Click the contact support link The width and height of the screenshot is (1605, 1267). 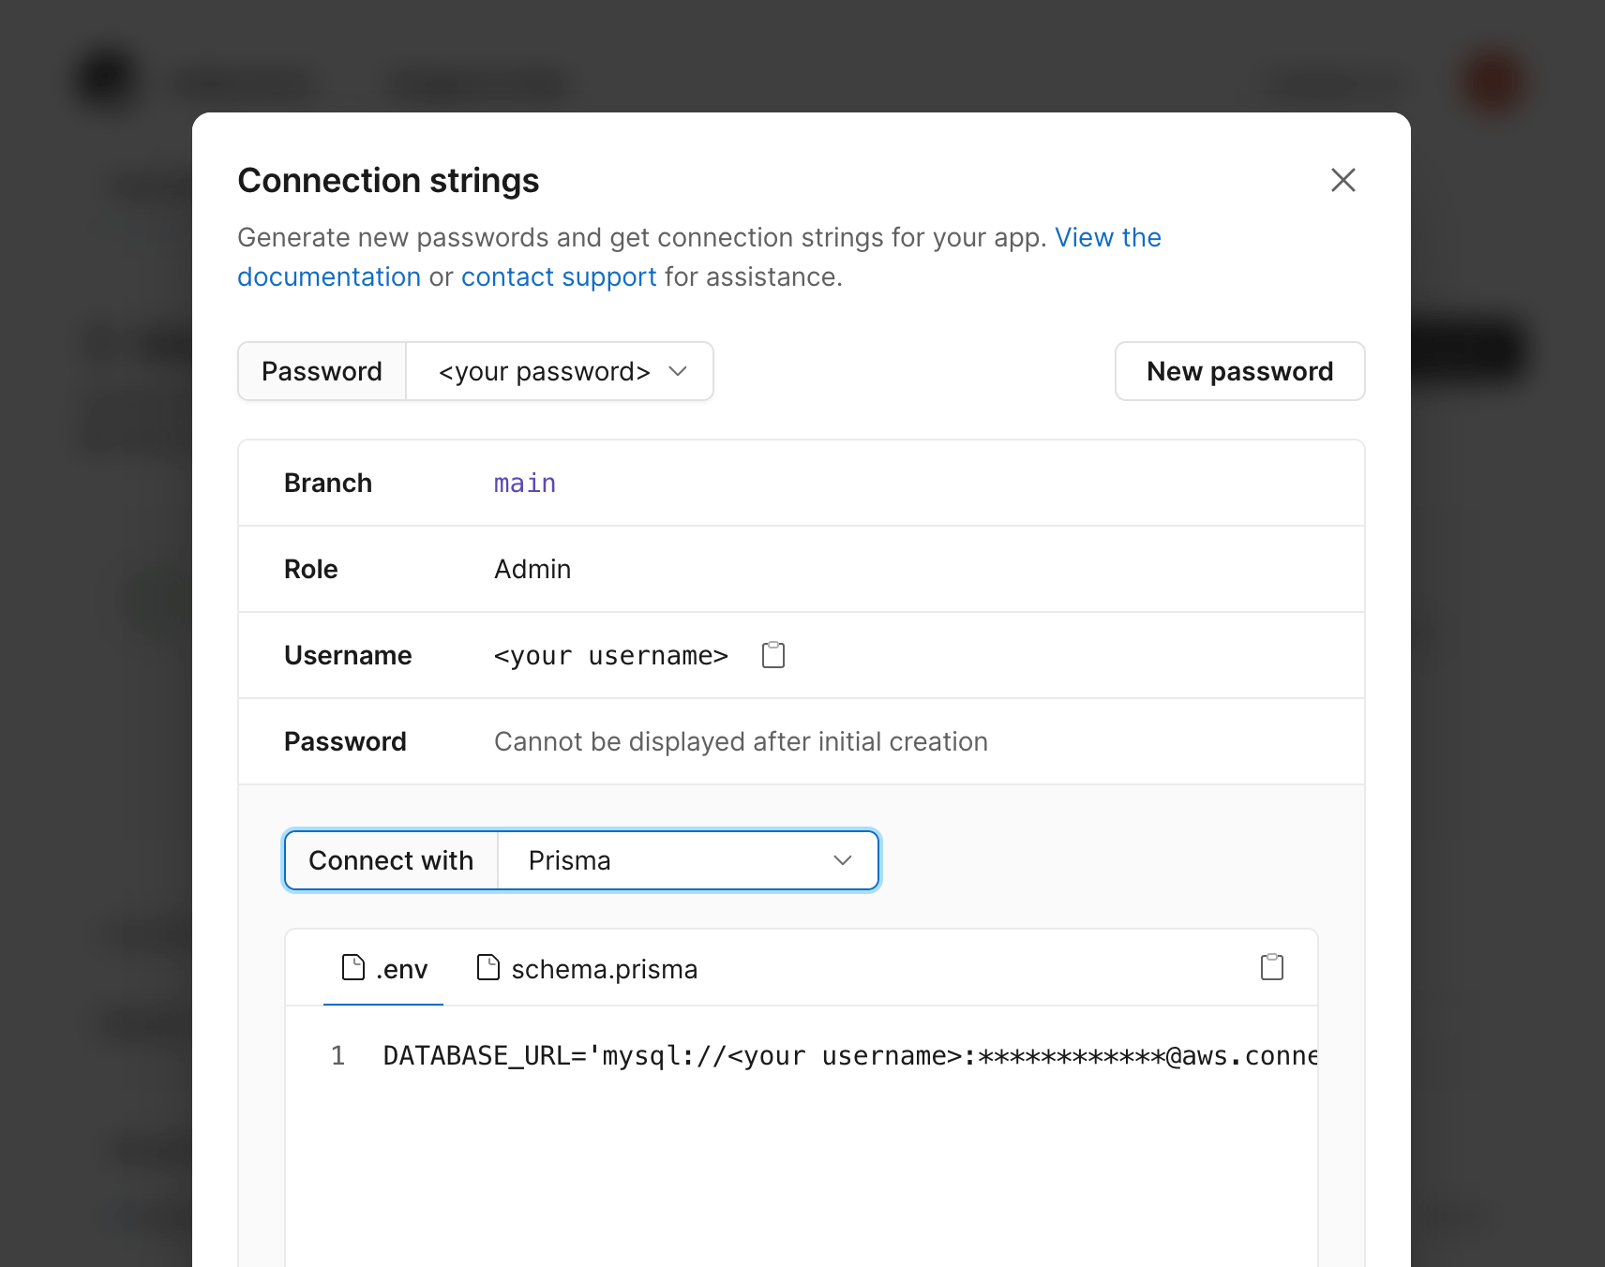(x=558, y=276)
